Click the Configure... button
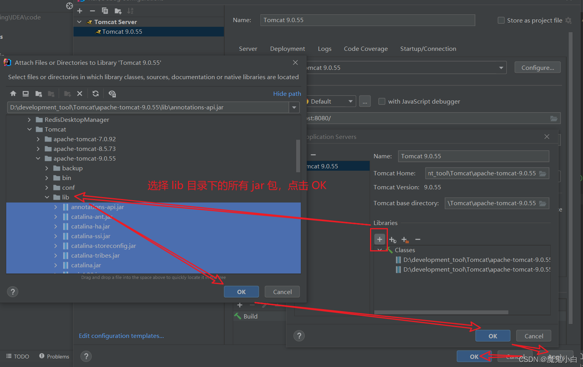 click(538, 68)
